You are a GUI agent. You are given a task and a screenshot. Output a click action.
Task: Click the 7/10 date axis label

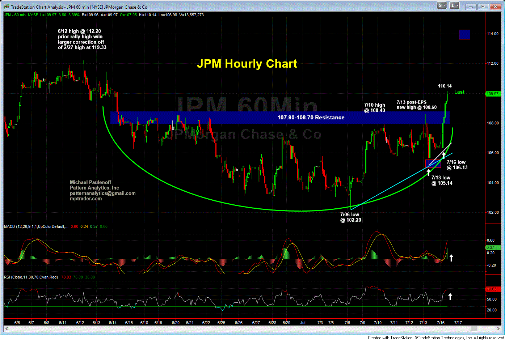[x=378, y=322]
